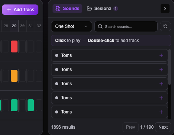174x135 pixels.
Task: Select highlighted step number 29 in the ruler
Action: (14, 26)
